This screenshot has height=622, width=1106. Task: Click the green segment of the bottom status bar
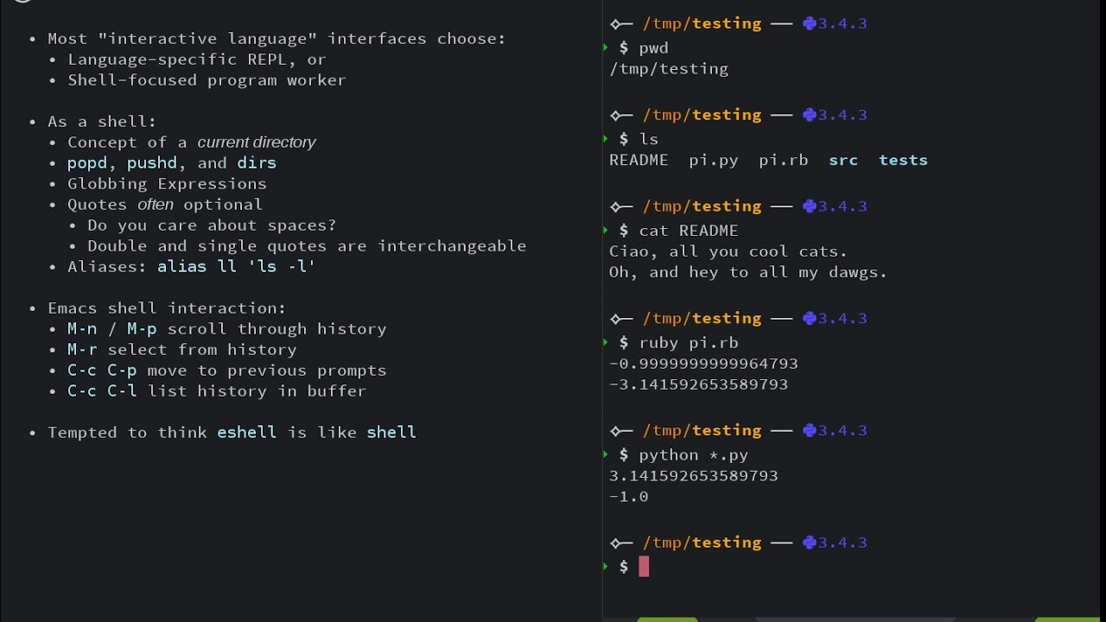tap(667, 619)
